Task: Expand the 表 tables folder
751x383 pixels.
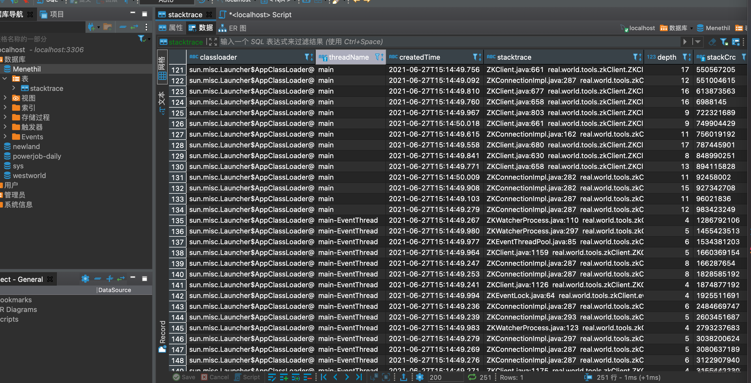Action: [x=5, y=79]
